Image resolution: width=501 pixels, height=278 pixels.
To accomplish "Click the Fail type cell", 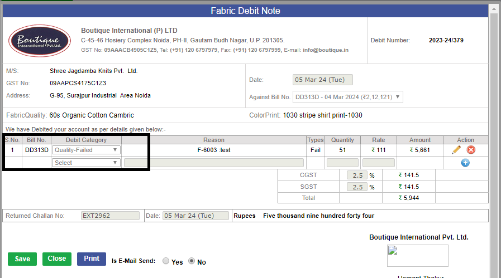I will coord(316,150).
